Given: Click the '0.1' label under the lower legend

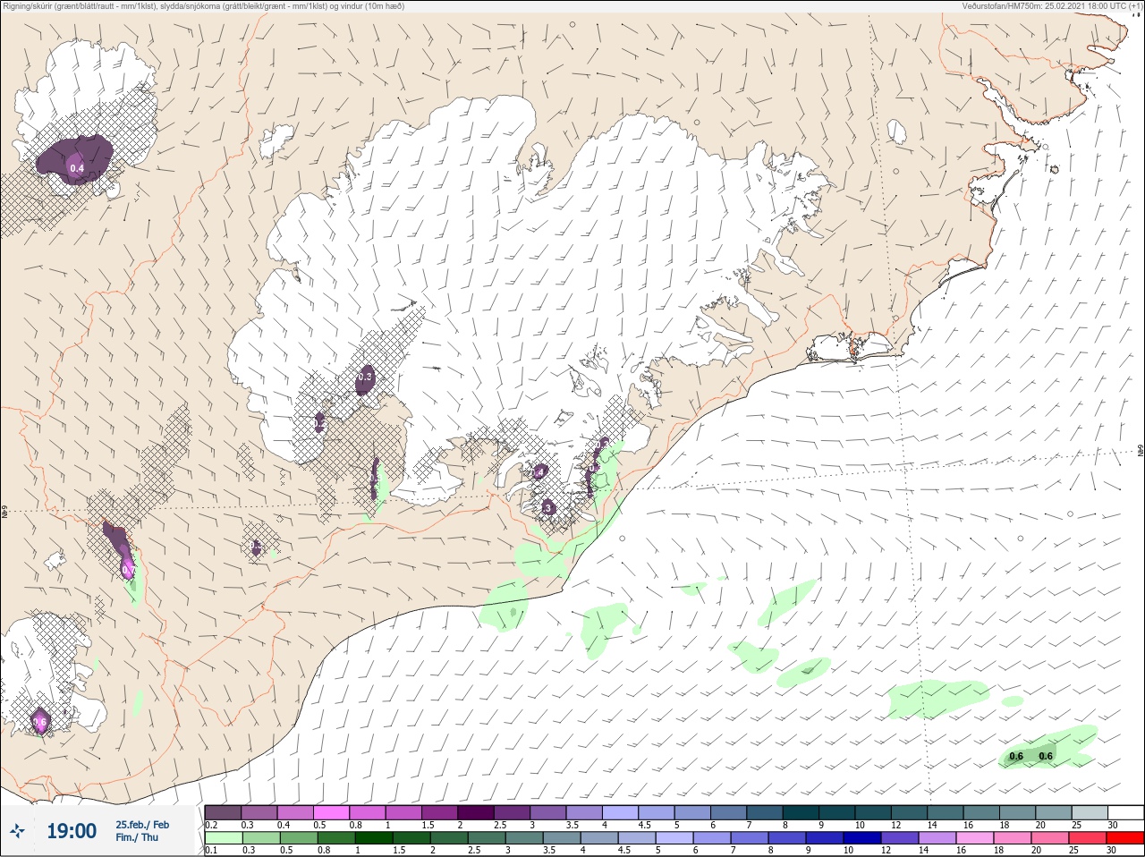Looking at the screenshot, I should 211,851.
